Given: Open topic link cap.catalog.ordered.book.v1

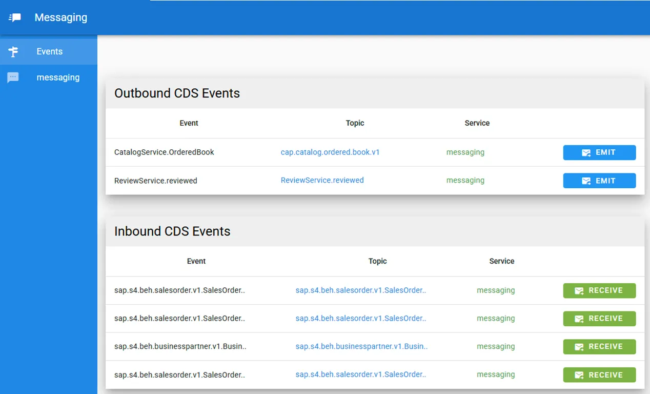Looking at the screenshot, I should coord(330,152).
